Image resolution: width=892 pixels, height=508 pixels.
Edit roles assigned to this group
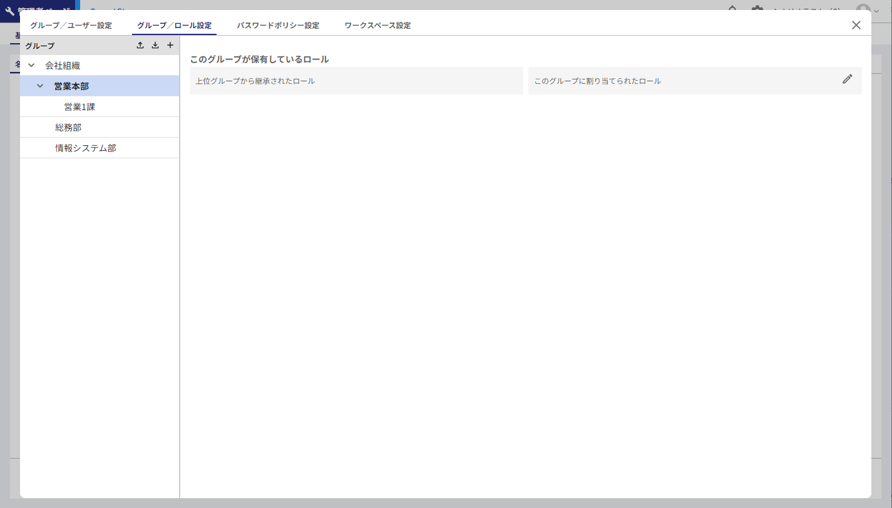click(847, 79)
